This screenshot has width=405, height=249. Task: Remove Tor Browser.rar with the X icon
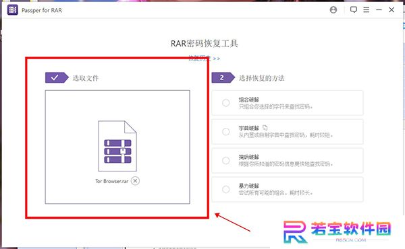(135, 181)
